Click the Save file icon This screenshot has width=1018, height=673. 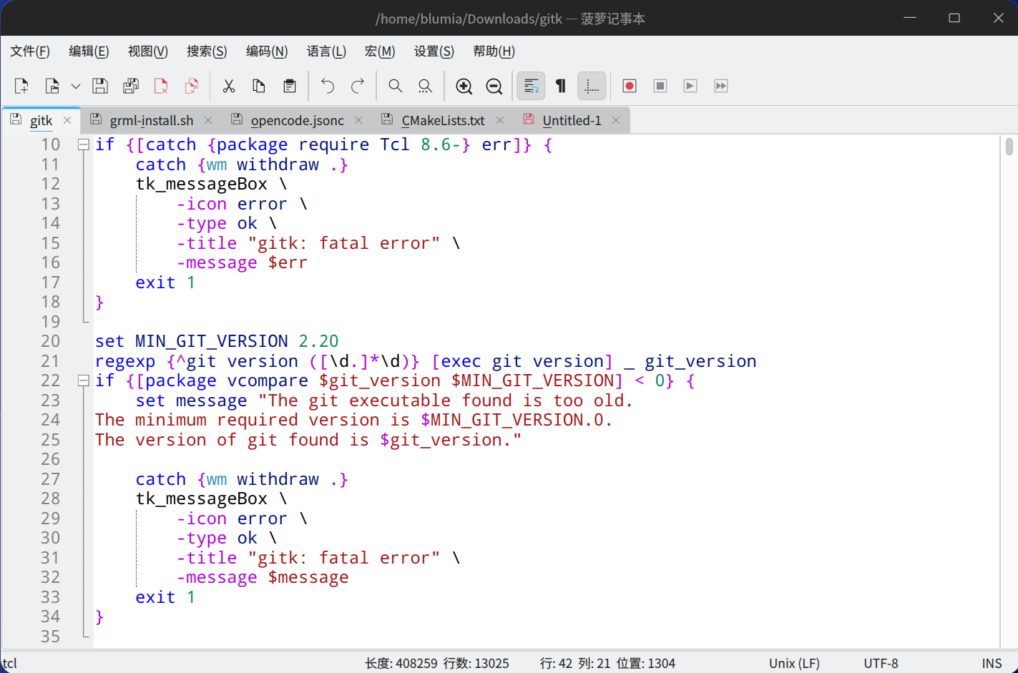(100, 86)
